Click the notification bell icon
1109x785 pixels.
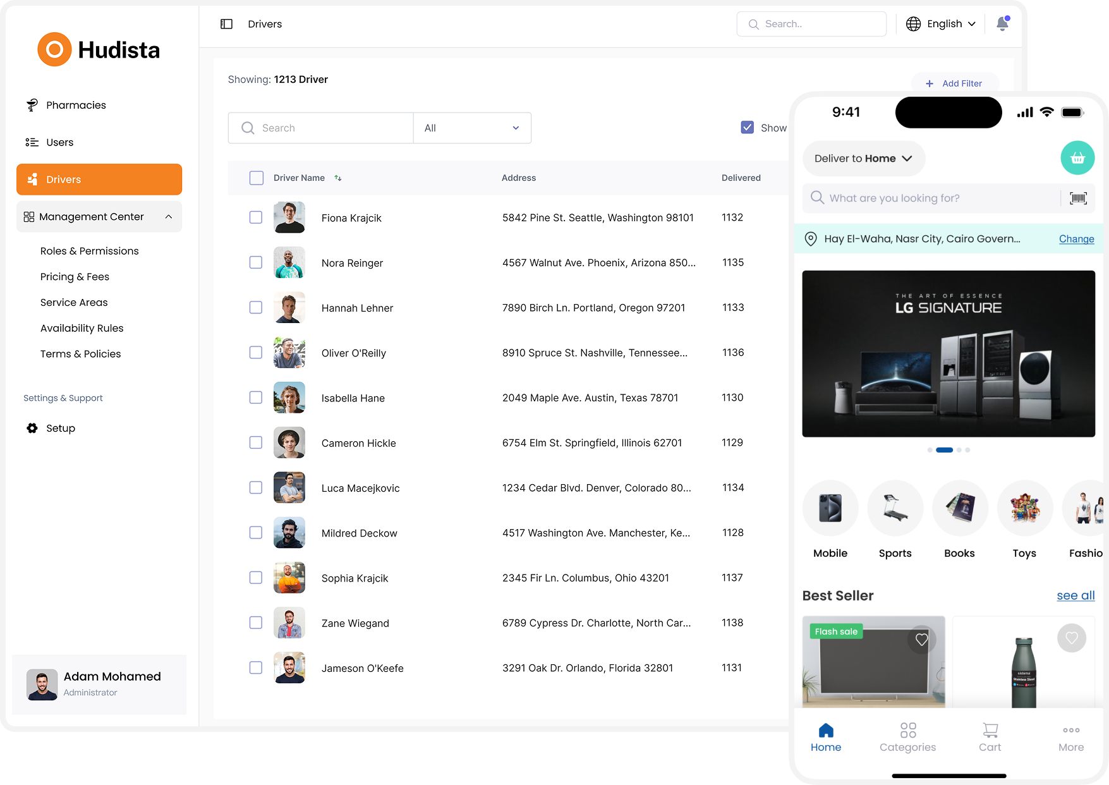tap(1002, 24)
